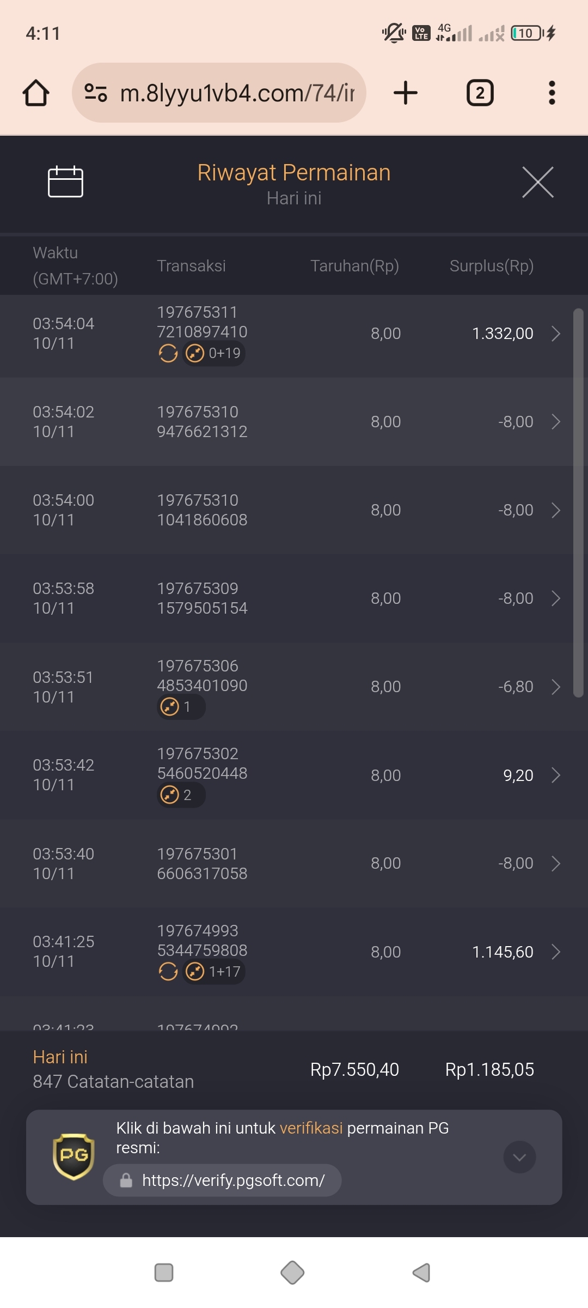Tap the address bar URL field

[237, 93]
